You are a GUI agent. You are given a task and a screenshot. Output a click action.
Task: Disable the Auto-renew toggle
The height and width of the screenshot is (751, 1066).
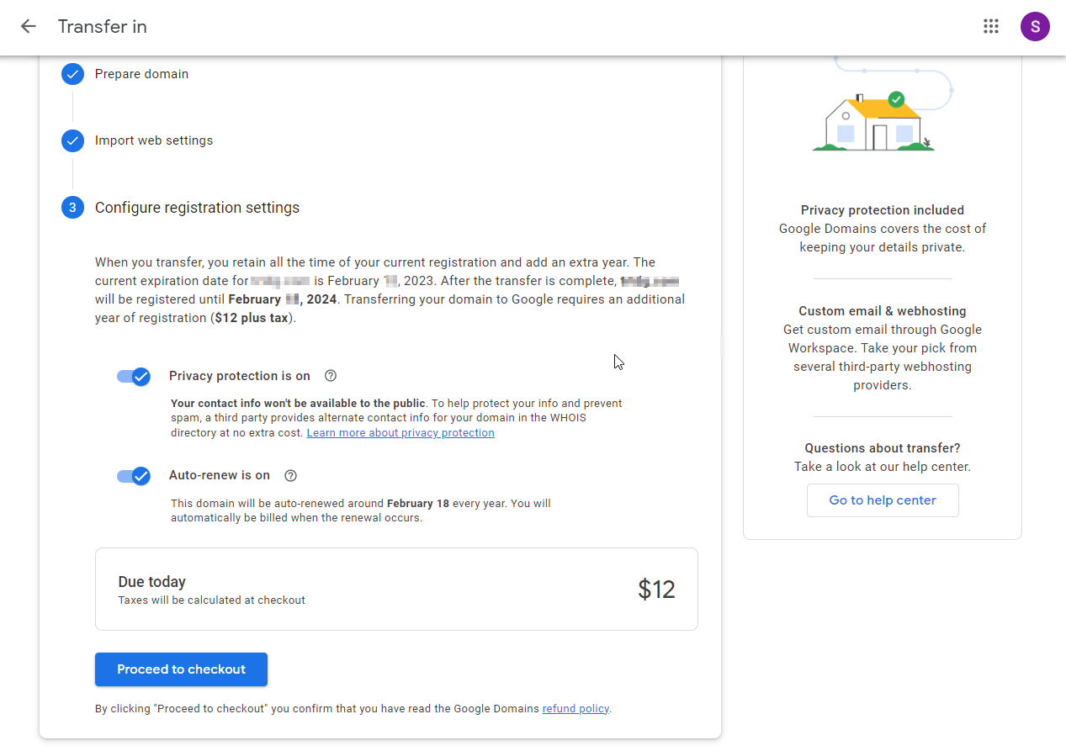pos(134,476)
